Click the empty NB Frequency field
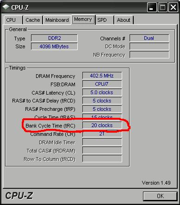Screen dimensions: 180x205 click(x=149, y=55)
